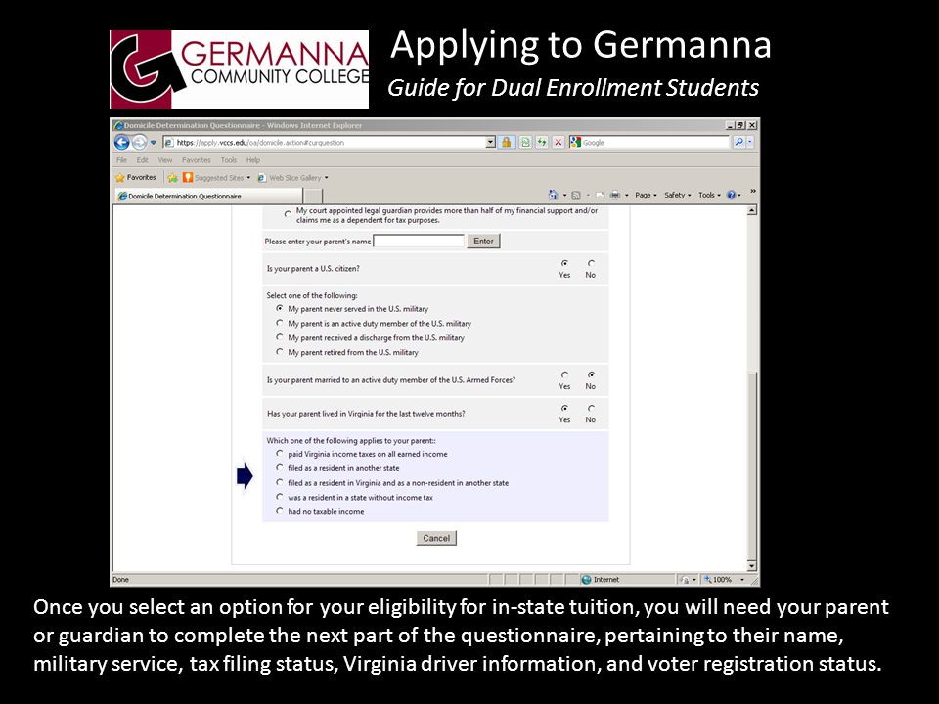Open the Web Slice Gallery link

click(x=292, y=178)
